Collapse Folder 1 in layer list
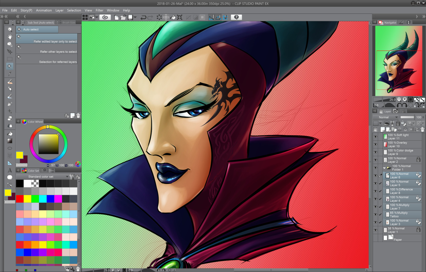Viewport: 426px width, 272px height. pyautogui.click(x=384, y=168)
